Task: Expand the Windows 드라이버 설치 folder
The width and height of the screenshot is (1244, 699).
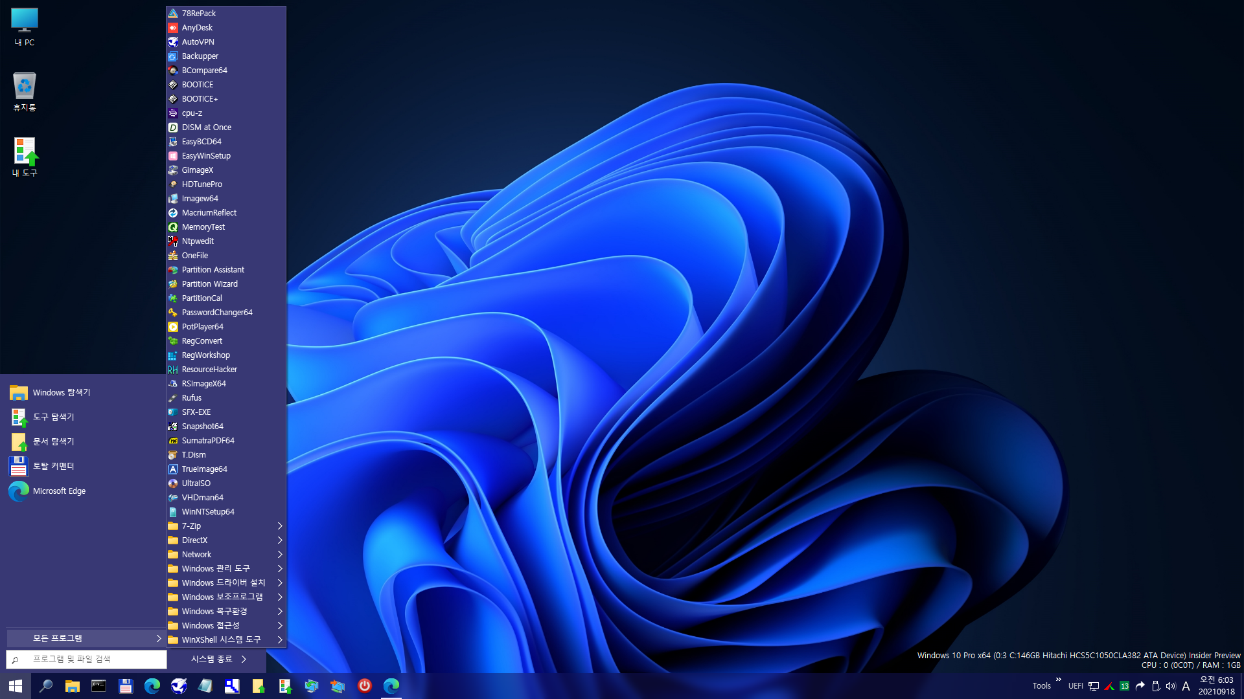Action: (225, 582)
